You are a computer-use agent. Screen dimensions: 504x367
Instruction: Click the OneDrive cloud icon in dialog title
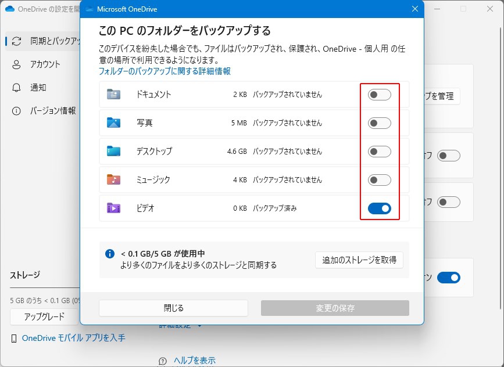pyautogui.click(x=90, y=9)
